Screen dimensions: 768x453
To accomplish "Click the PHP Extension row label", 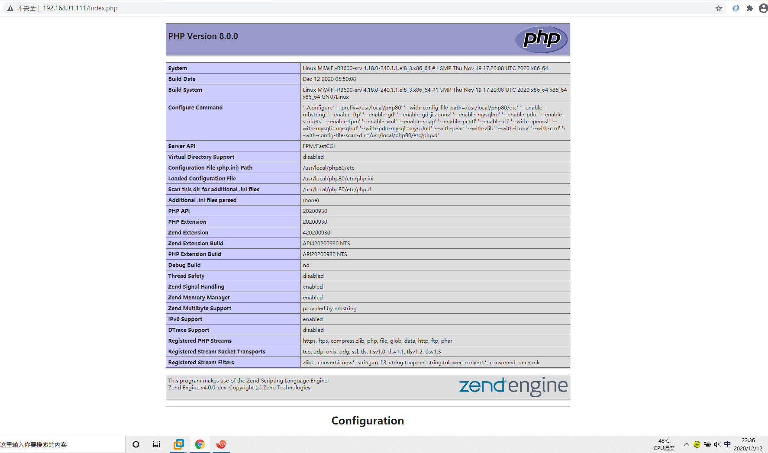I will point(187,222).
